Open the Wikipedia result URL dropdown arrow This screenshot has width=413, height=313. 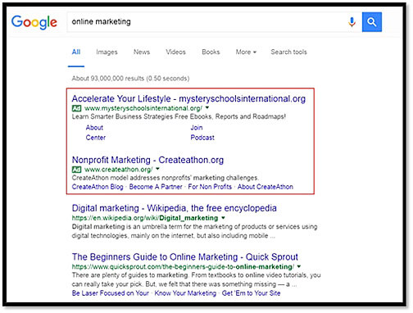(x=223, y=218)
